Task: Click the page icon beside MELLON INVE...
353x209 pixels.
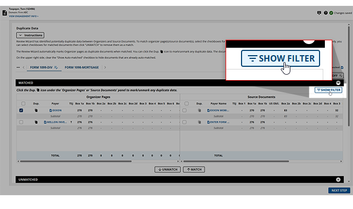Action: click(45, 122)
